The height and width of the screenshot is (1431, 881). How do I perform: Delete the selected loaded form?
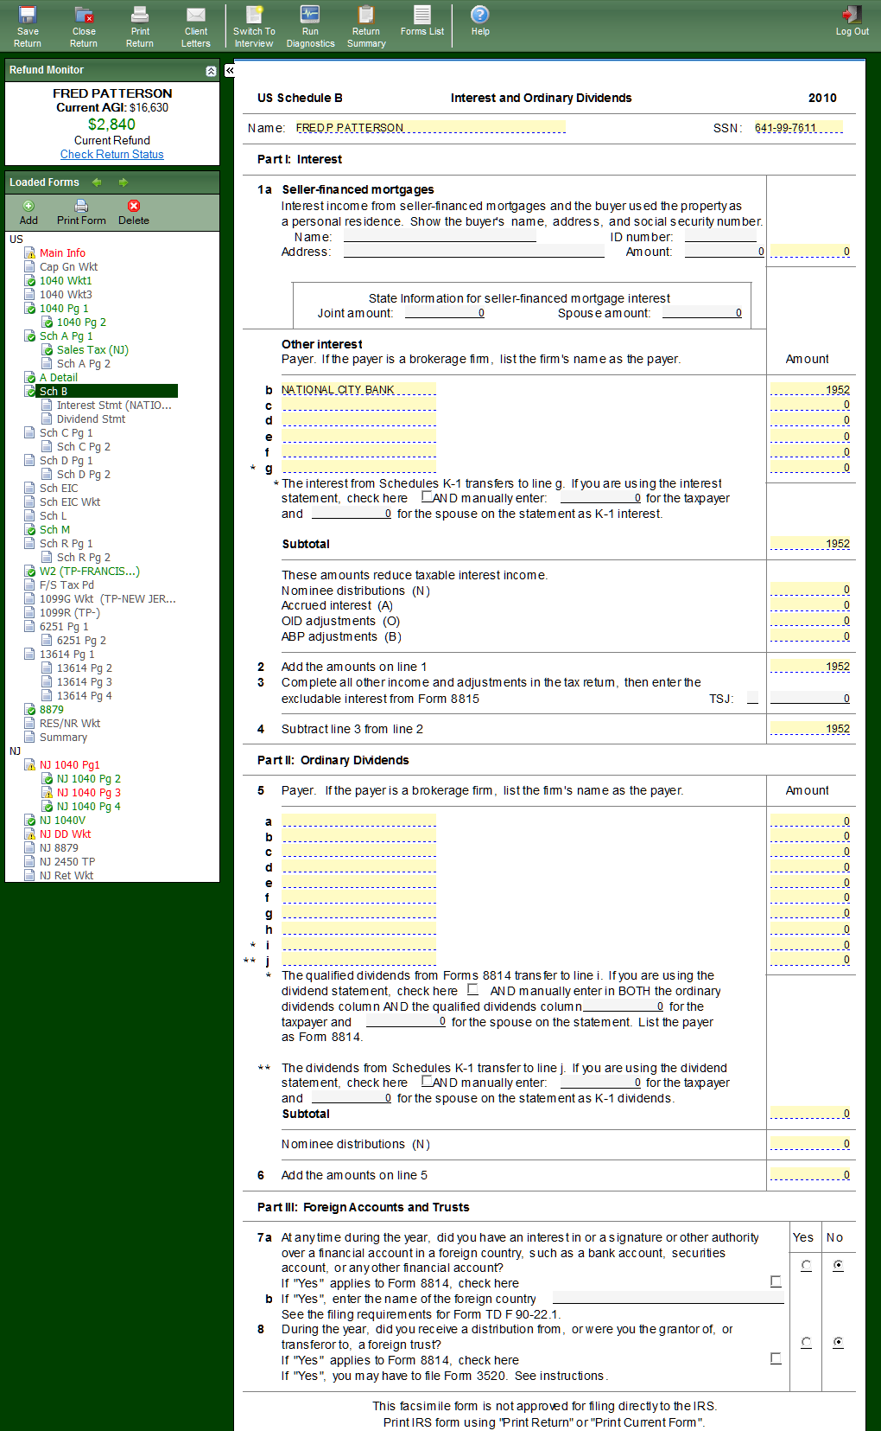point(134,212)
